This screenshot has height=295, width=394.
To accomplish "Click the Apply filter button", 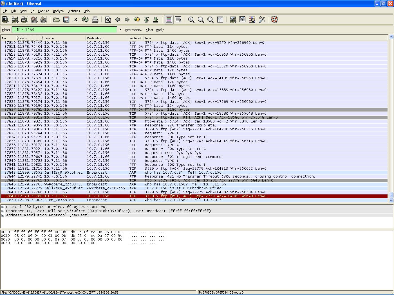I will point(160,30).
